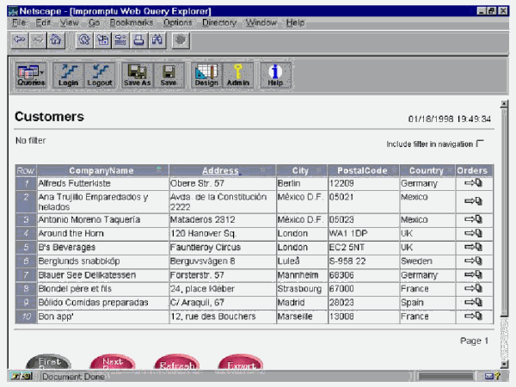Open the Admin key icon
This screenshot has height=387, width=516.
tap(238, 75)
